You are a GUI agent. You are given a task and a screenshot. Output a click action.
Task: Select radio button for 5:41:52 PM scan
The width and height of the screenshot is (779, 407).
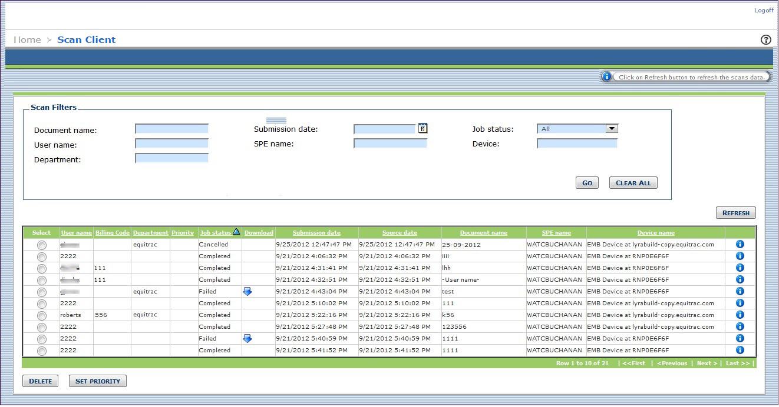point(41,351)
